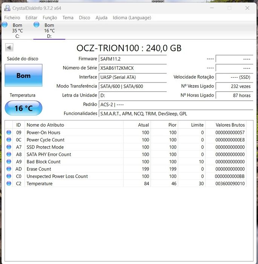Select the Unexpected Power Loss Count row
The image size is (258, 264).
[126, 176]
